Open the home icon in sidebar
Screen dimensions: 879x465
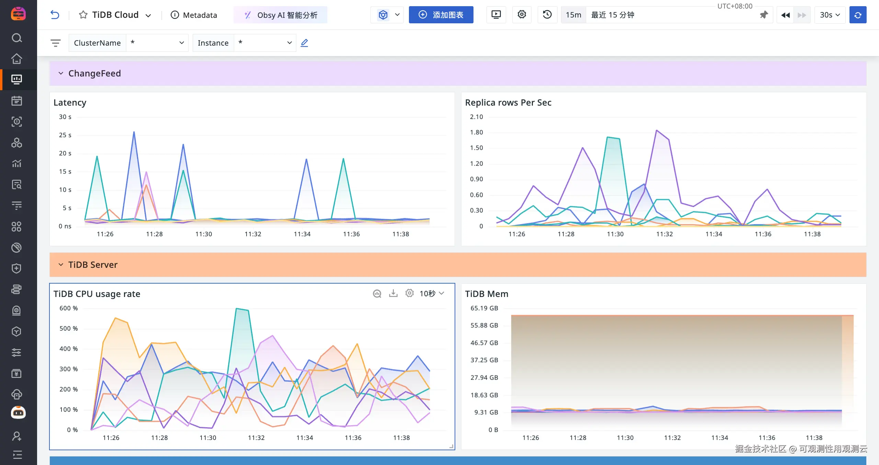(x=16, y=59)
